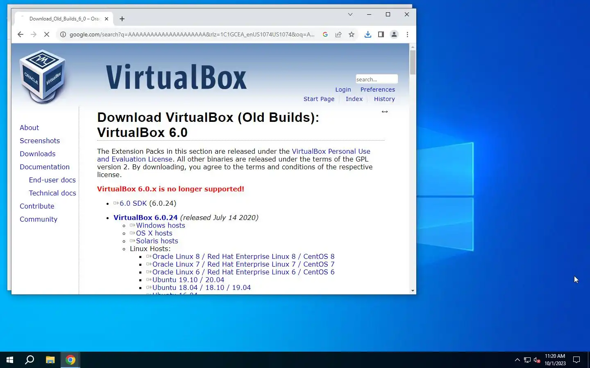Share this page icon in address bar
The image size is (590, 368).
(x=338, y=34)
